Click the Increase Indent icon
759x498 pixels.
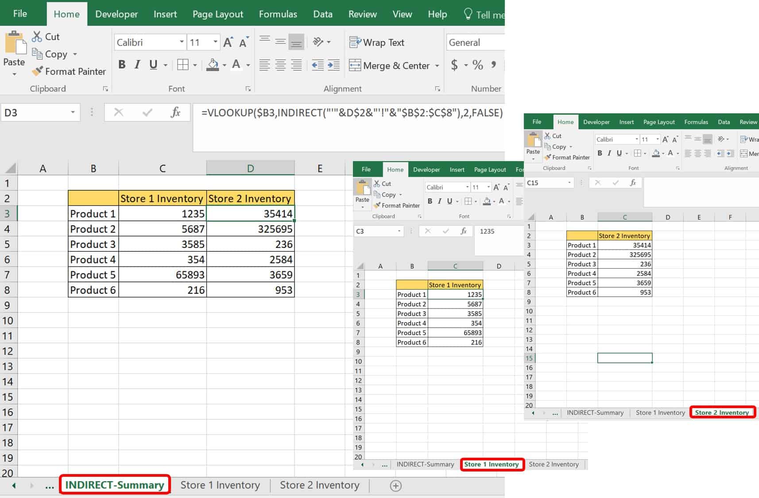tap(333, 66)
